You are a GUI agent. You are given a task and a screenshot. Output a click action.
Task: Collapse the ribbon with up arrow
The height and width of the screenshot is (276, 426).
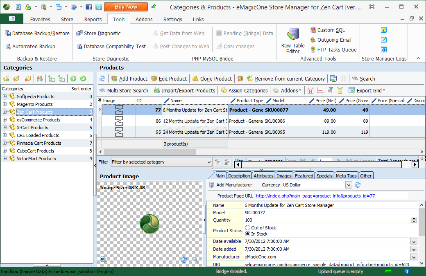418,58
